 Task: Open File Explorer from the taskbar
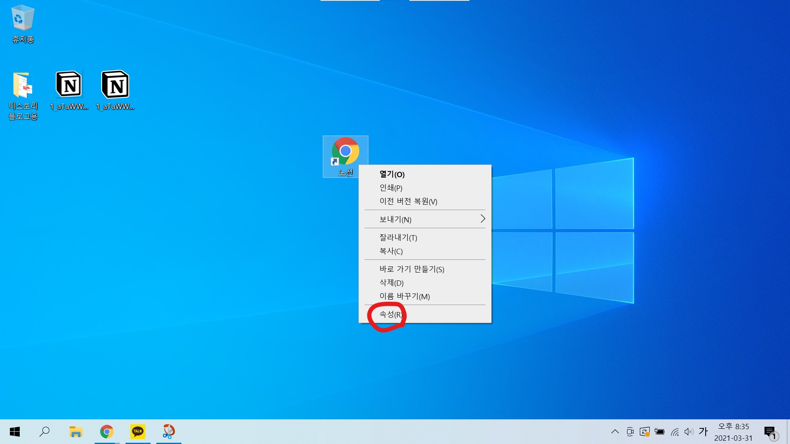coord(76,432)
